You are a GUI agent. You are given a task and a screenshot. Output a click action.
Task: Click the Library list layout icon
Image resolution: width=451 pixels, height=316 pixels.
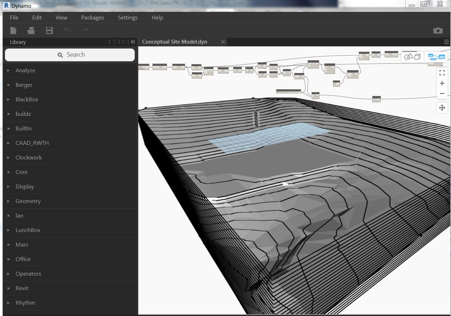[x=123, y=41]
